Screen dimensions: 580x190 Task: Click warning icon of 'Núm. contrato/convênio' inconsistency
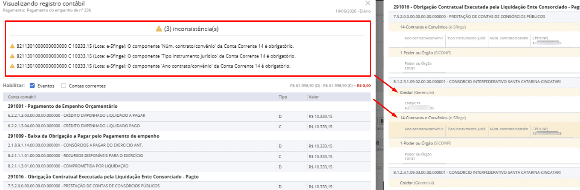click(x=12, y=46)
